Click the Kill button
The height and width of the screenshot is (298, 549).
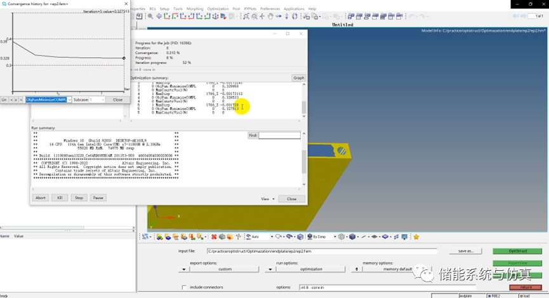click(60, 198)
